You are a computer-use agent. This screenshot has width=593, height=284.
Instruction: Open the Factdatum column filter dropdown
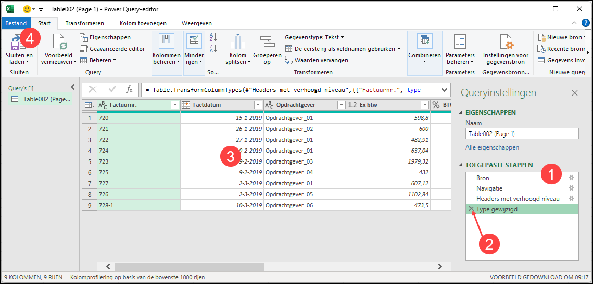258,105
